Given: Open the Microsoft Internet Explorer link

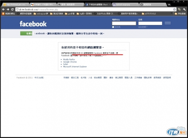Looking at the screenshot, I should (x=75, y=67).
